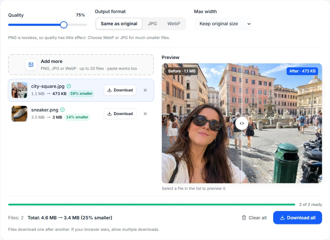330x240 pixels.
Task: Click the 'After · 473 KB' label
Action: click(302, 71)
